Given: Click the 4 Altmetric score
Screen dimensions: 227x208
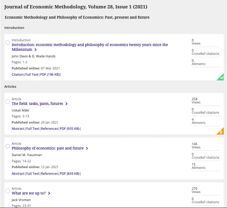Looking at the screenshot, I should click(x=198, y=121).
